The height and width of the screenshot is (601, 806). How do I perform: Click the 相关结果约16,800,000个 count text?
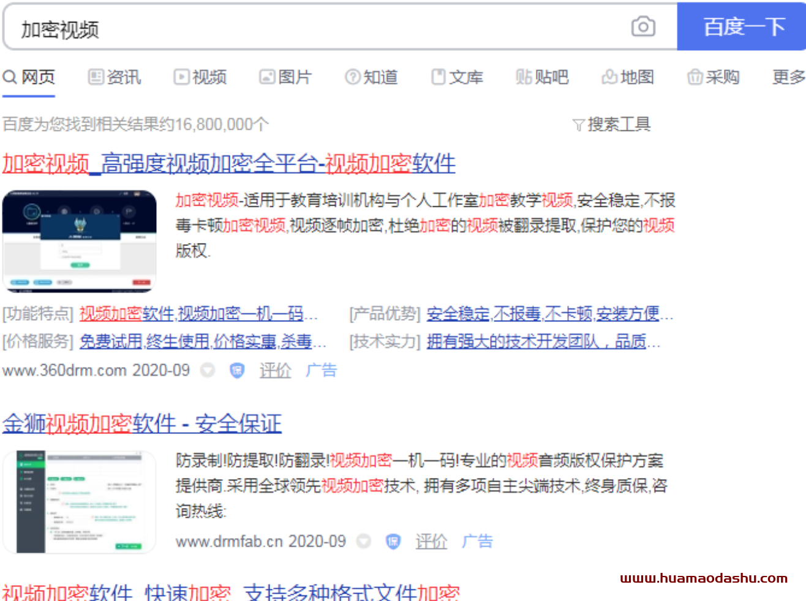click(183, 124)
